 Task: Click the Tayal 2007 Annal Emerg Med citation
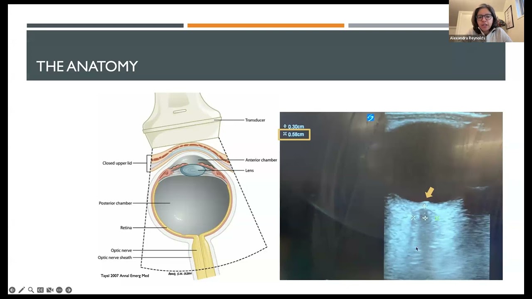pyautogui.click(x=125, y=276)
